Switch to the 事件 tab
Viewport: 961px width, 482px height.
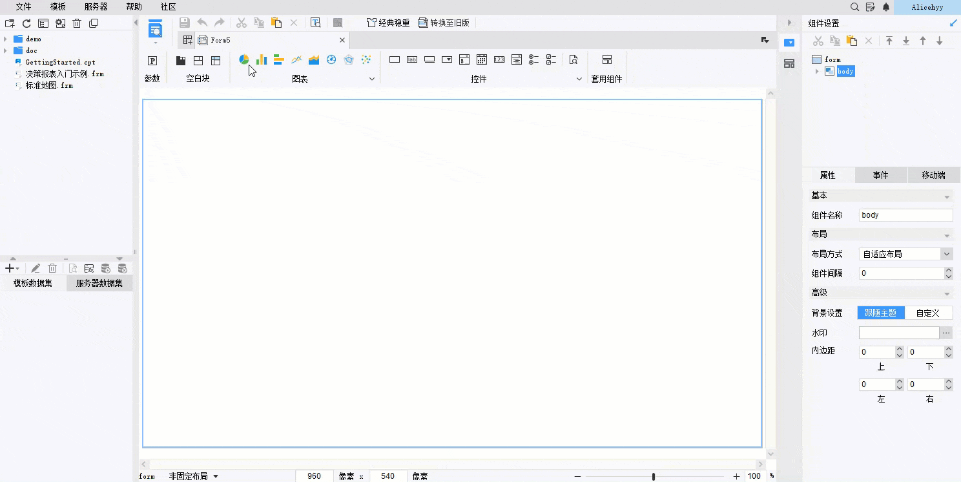pyautogui.click(x=881, y=175)
